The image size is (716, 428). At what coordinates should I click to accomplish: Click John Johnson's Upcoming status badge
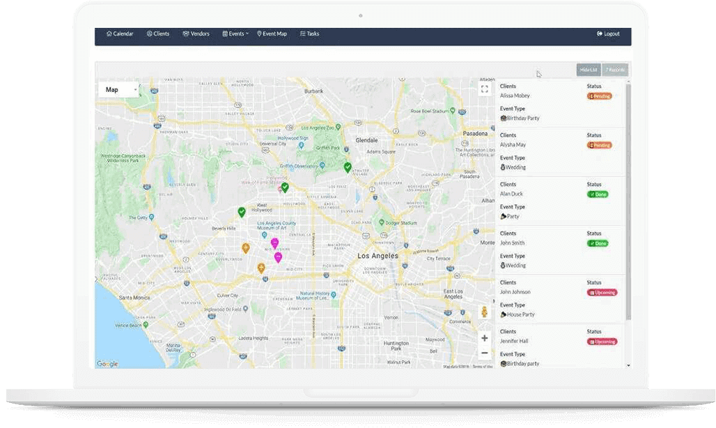602,292
